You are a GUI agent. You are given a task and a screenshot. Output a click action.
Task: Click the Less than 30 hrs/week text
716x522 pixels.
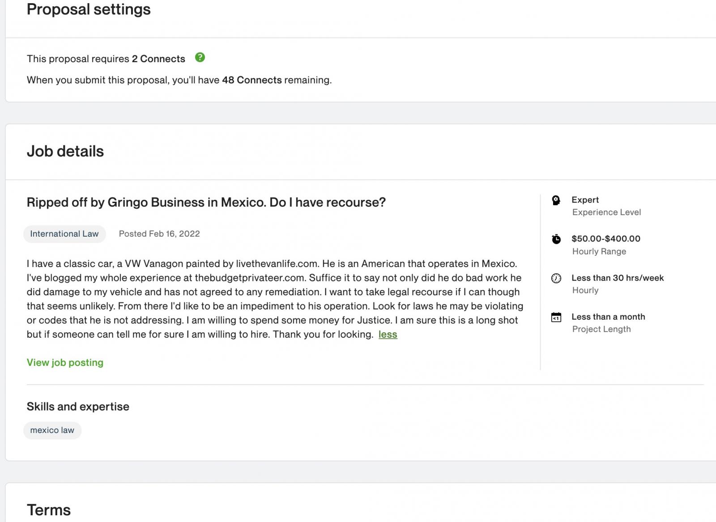click(618, 278)
